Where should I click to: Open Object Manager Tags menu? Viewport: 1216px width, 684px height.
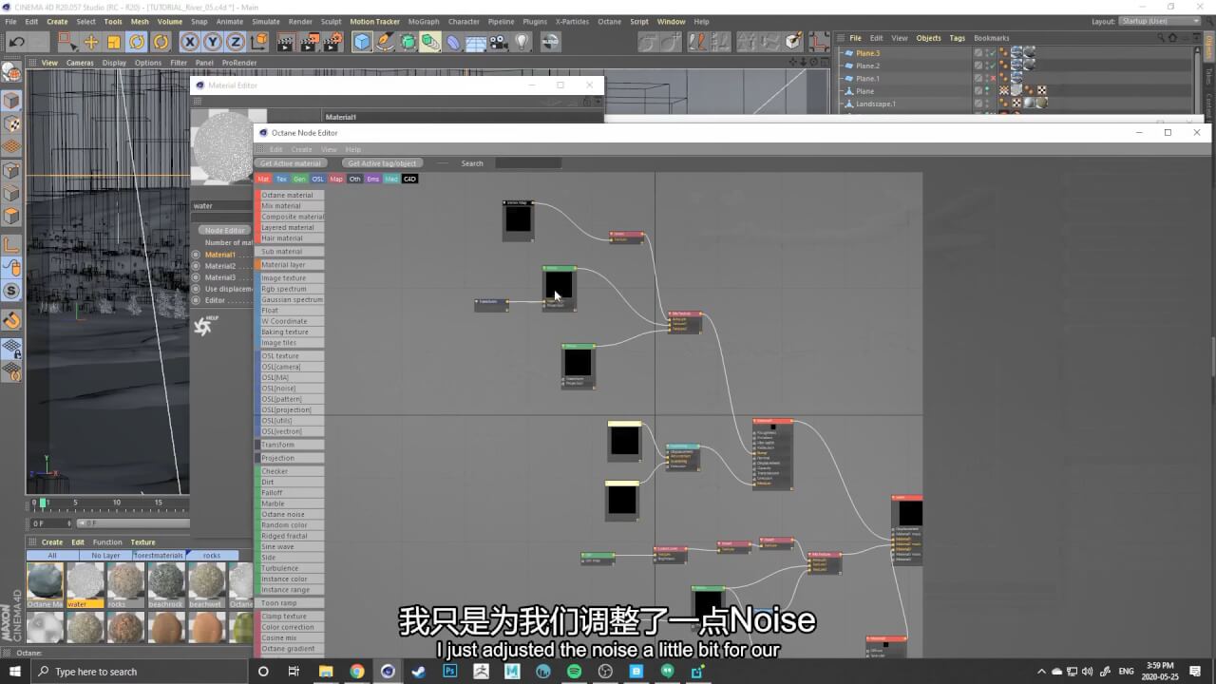(957, 38)
